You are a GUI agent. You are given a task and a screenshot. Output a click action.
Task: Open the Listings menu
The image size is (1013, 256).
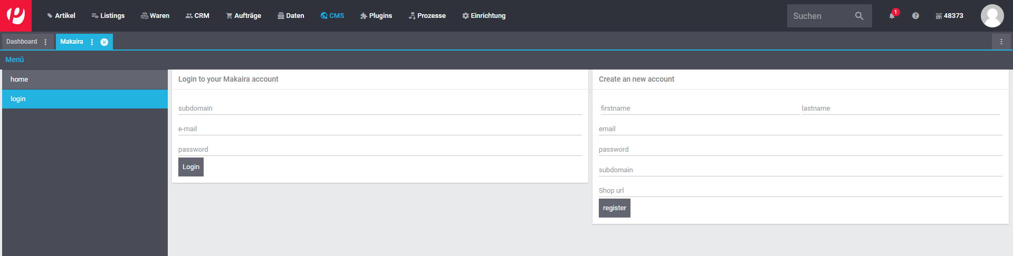108,16
